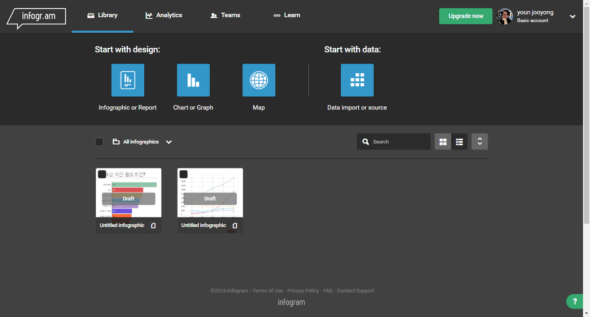Screen dimensions: 590x317
Task: Check the first infographic's selection box
Action: tap(102, 174)
